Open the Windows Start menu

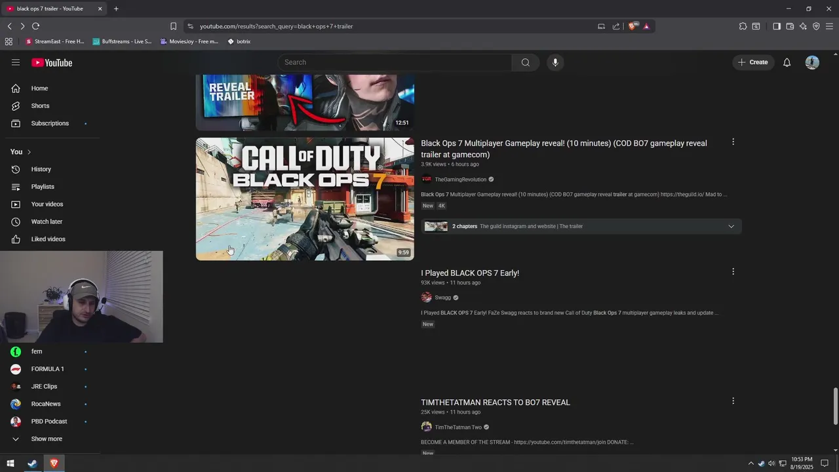click(10, 463)
